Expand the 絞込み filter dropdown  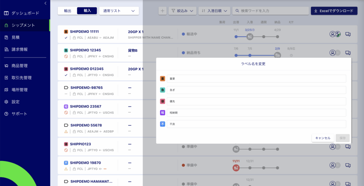click(x=182, y=11)
